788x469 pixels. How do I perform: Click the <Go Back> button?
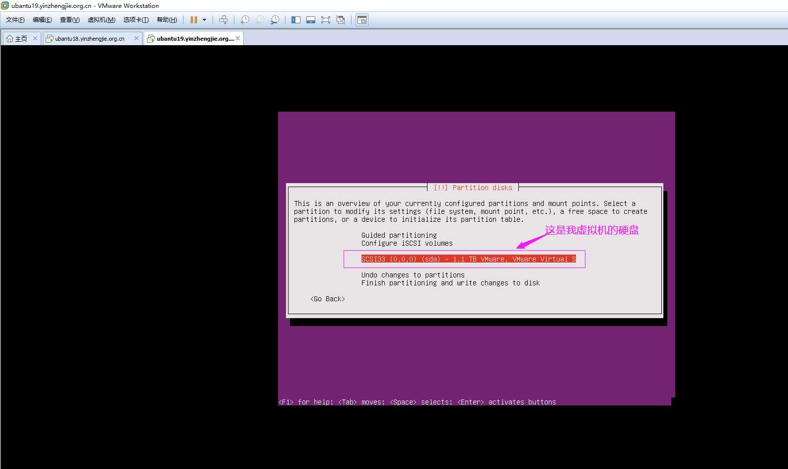coord(328,299)
